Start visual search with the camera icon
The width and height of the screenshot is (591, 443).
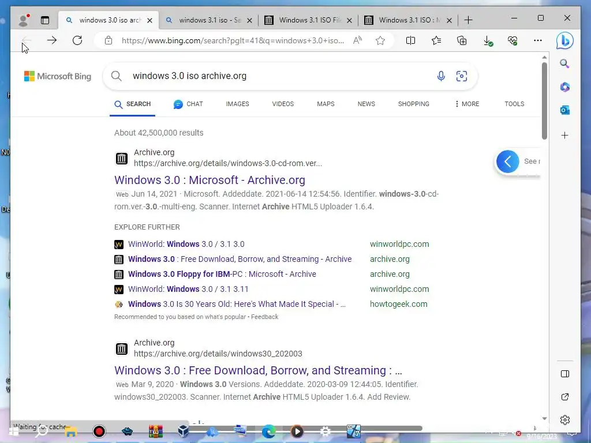(461, 76)
